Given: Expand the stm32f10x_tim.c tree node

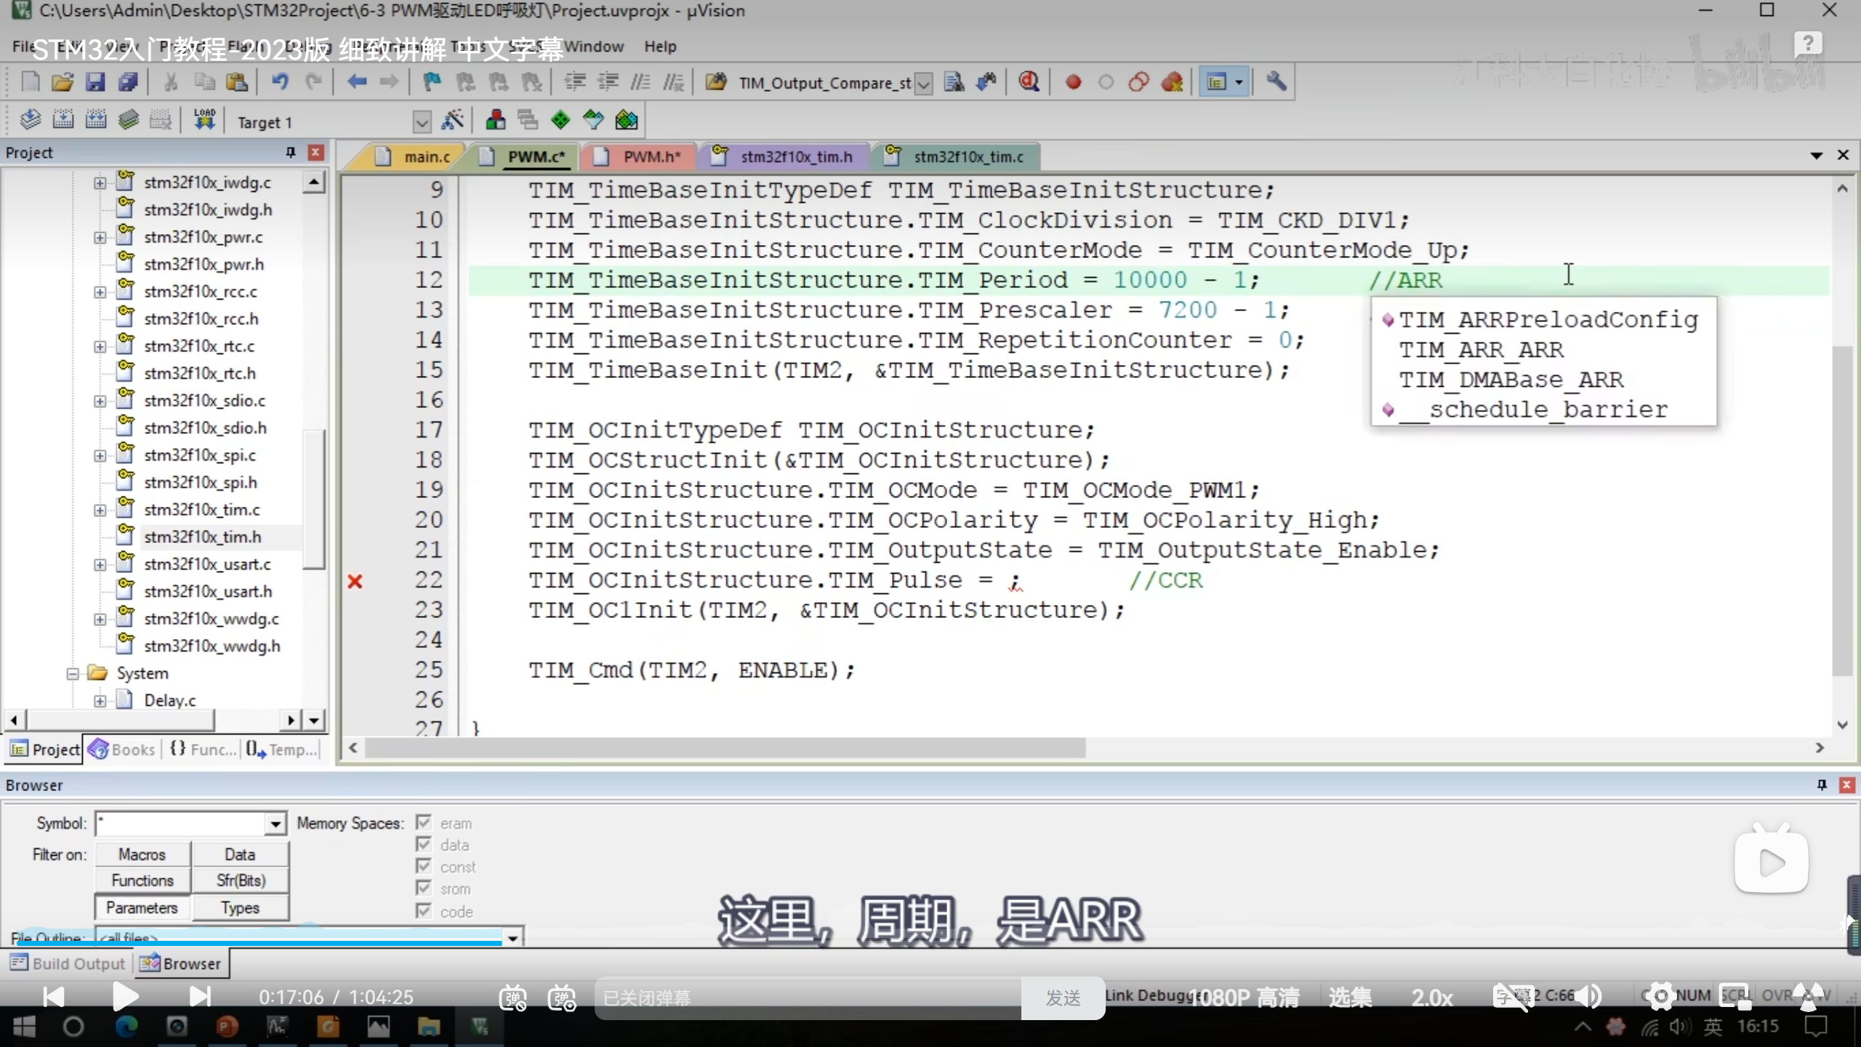Looking at the screenshot, I should (100, 510).
